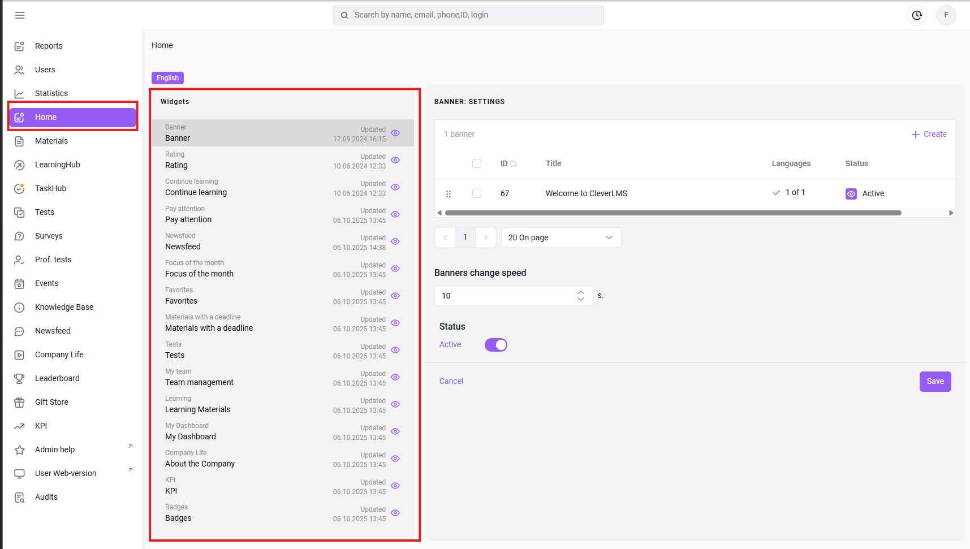This screenshot has height=549, width=970.
Task: Open the user avatar F
Action: [946, 15]
